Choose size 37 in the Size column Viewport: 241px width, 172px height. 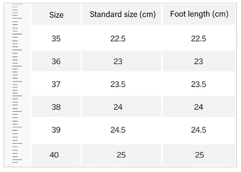coord(56,84)
